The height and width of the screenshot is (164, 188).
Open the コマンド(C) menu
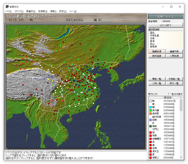[x=19, y=11]
